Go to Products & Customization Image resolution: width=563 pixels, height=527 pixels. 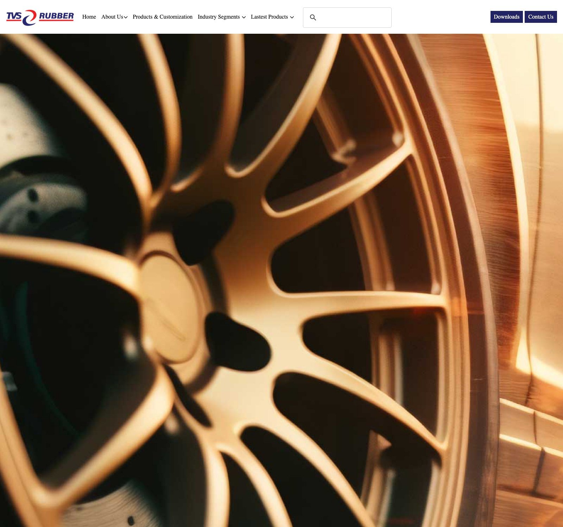point(163,17)
